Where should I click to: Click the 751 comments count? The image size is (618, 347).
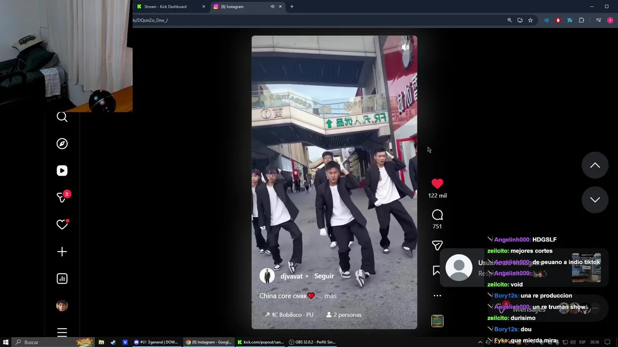[437, 227]
